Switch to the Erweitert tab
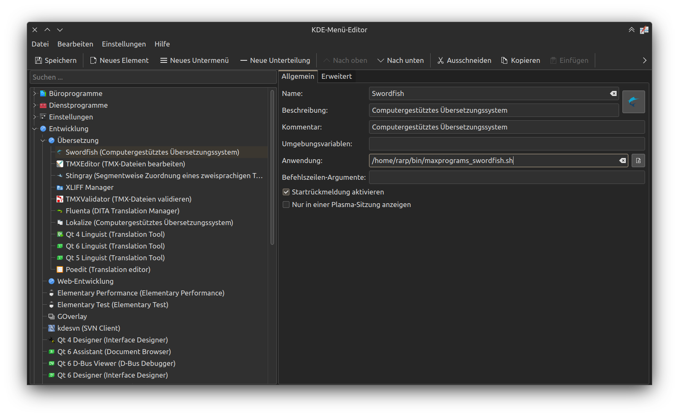This screenshot has height=417, width=679. click(336, 76)
